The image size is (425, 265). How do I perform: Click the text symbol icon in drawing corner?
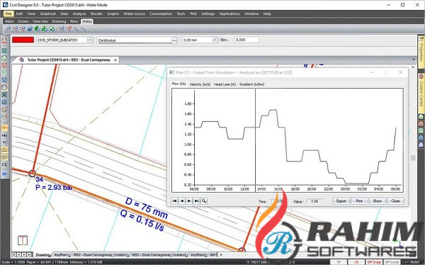click(23, 240)
